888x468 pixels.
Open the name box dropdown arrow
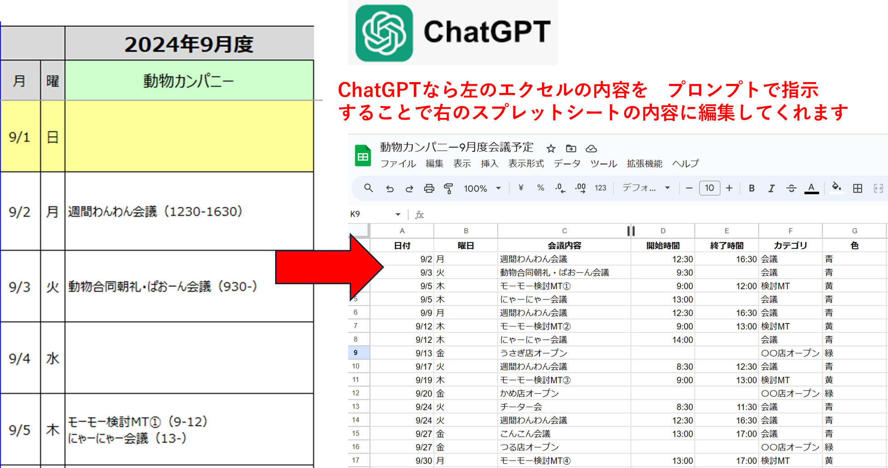[398, 214]
